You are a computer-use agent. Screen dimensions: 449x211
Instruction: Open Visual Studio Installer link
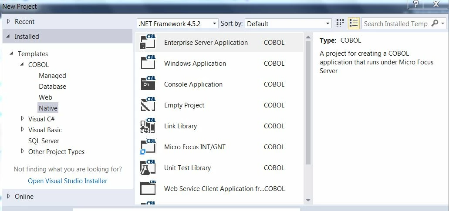68,181
